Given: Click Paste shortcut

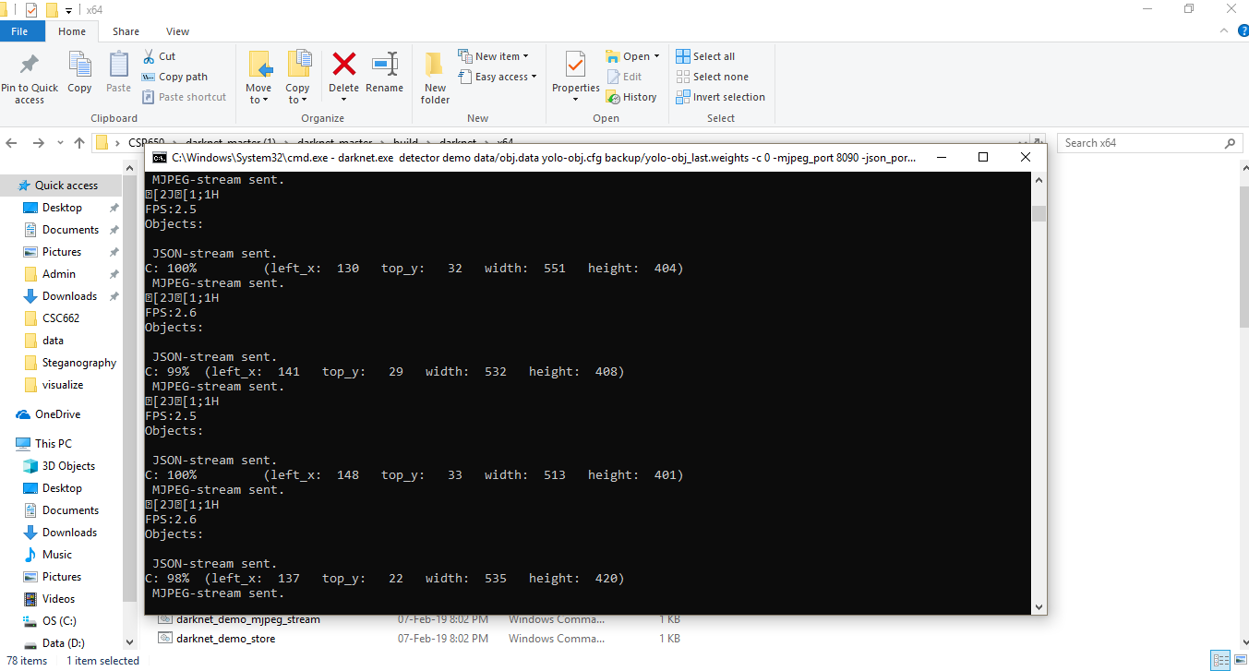Looking at the screenshot, I should [x=184, y=97].
